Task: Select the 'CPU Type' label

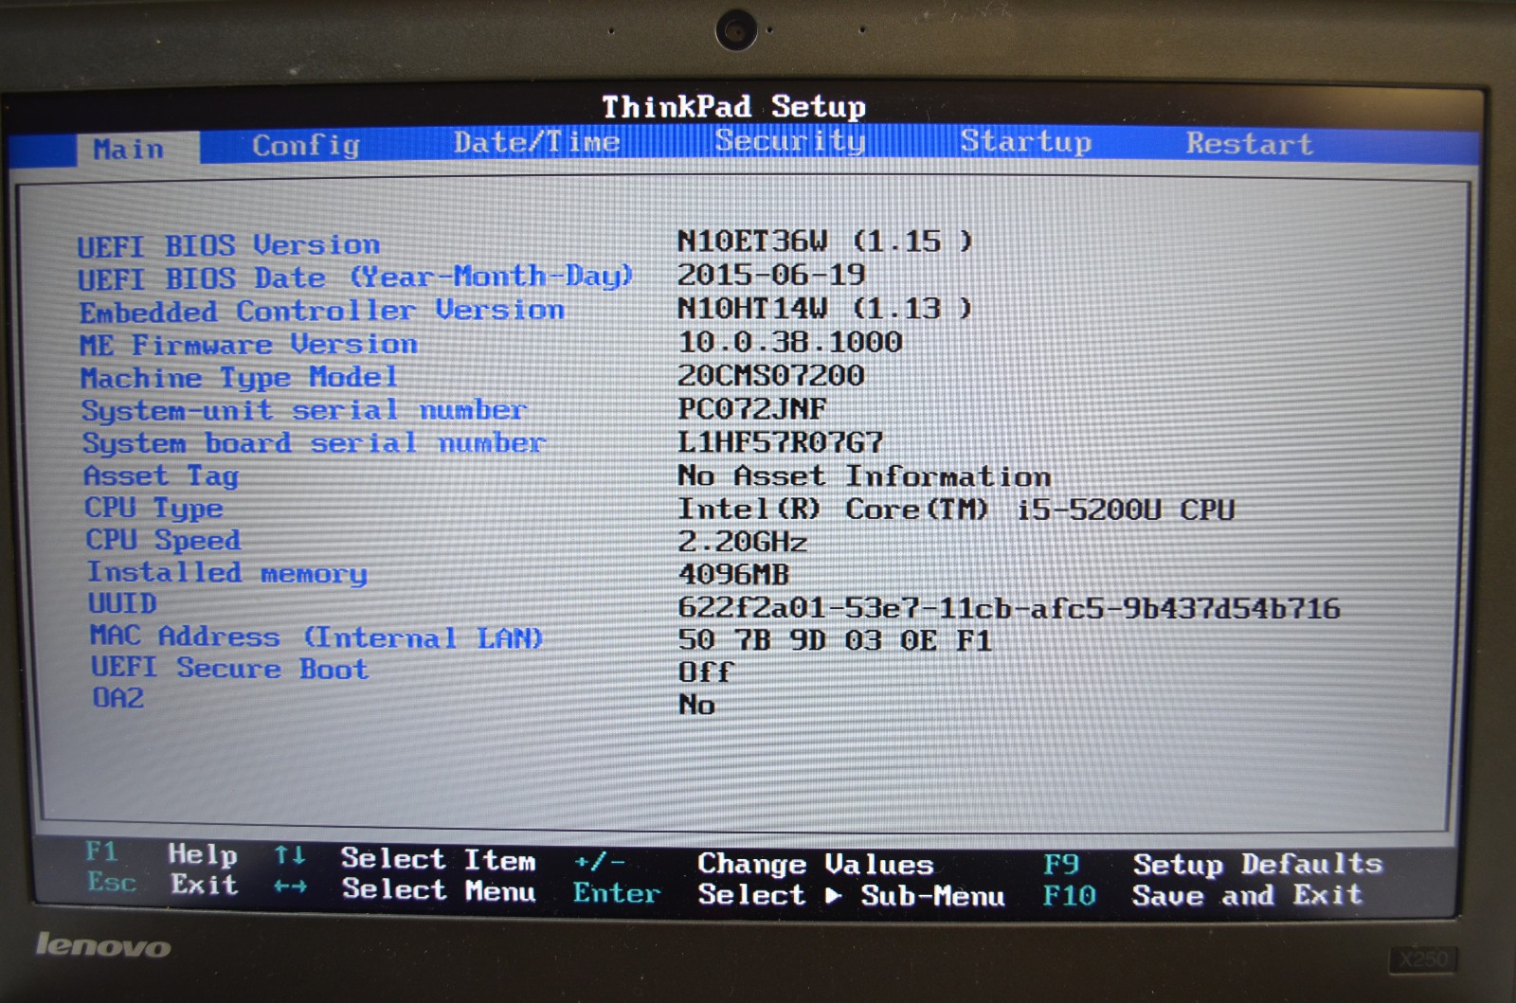Action: coord(154,509)
